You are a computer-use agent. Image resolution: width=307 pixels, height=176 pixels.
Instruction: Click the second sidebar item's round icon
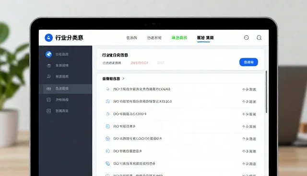49,66
